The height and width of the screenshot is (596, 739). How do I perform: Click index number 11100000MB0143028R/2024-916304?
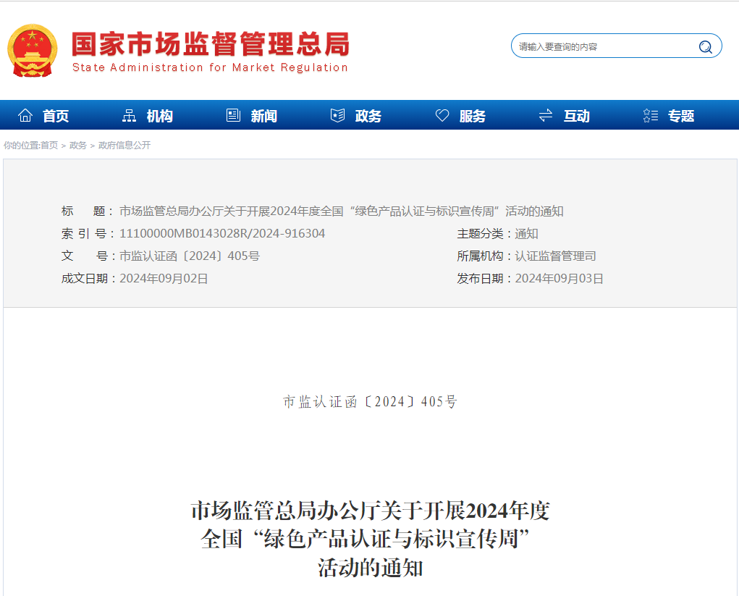222,233
